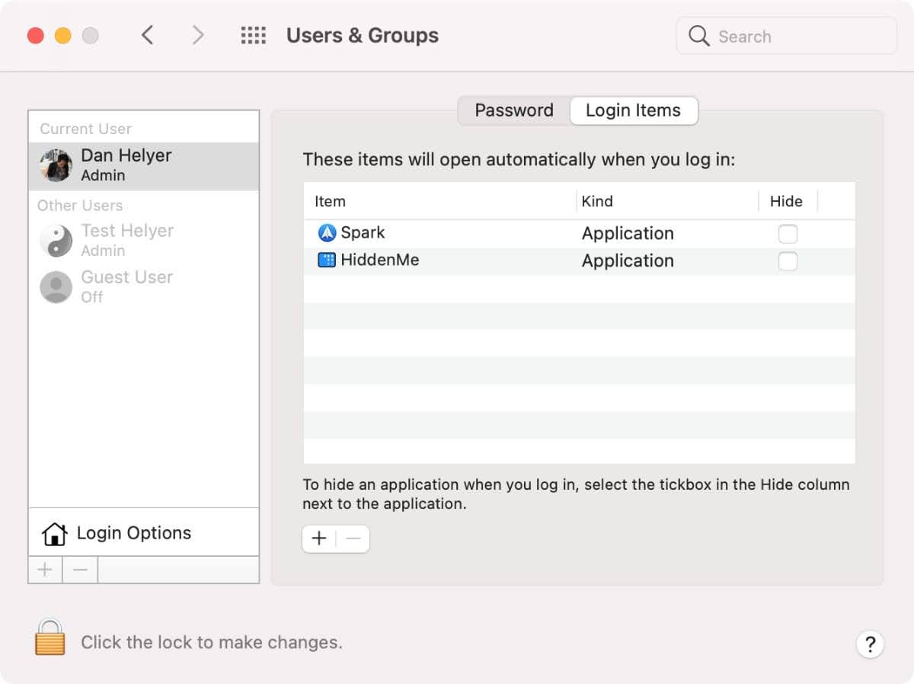Switch to the Password tab
Image resolution: width=914 pixels, height=684 pixels.
point(514,110)
